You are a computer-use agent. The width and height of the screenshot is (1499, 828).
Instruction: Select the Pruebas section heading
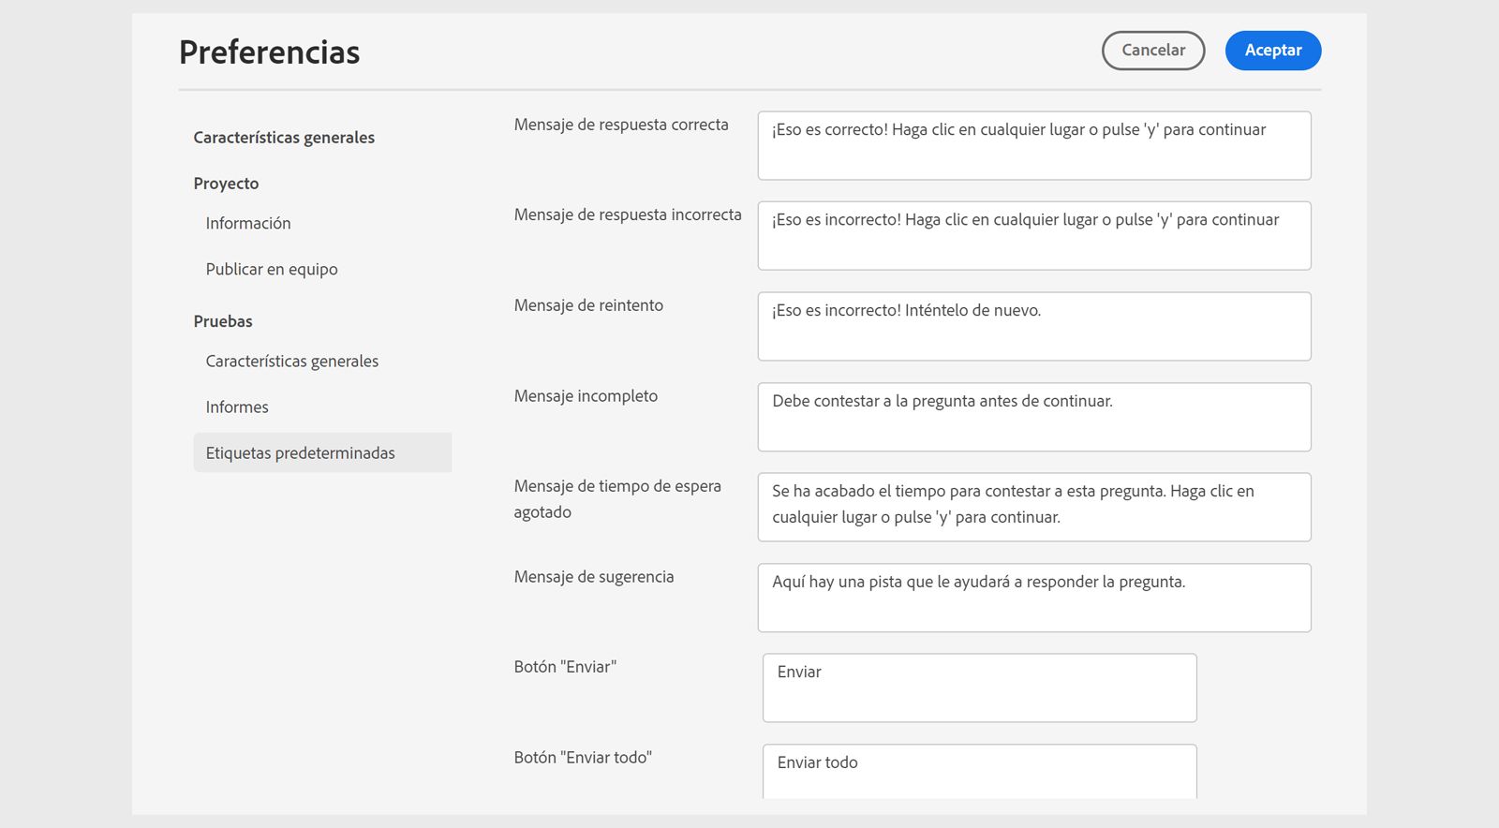[223, 321]
